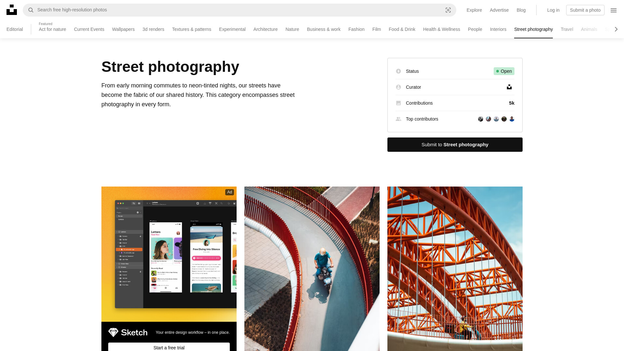Select Street photography tab
This screenshot has width=624, height=351.
click(533, 29)
